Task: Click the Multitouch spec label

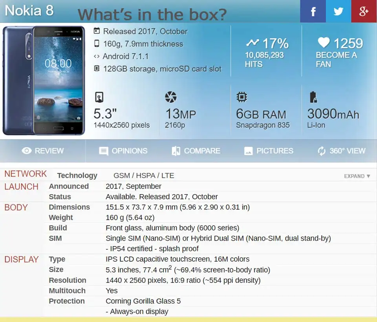Action: pos(67,291)
